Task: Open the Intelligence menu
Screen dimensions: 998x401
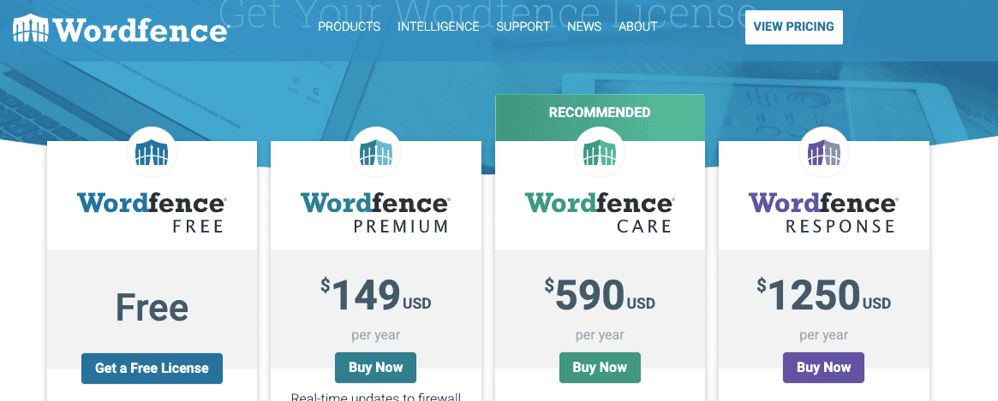Action: click(438, 27)
